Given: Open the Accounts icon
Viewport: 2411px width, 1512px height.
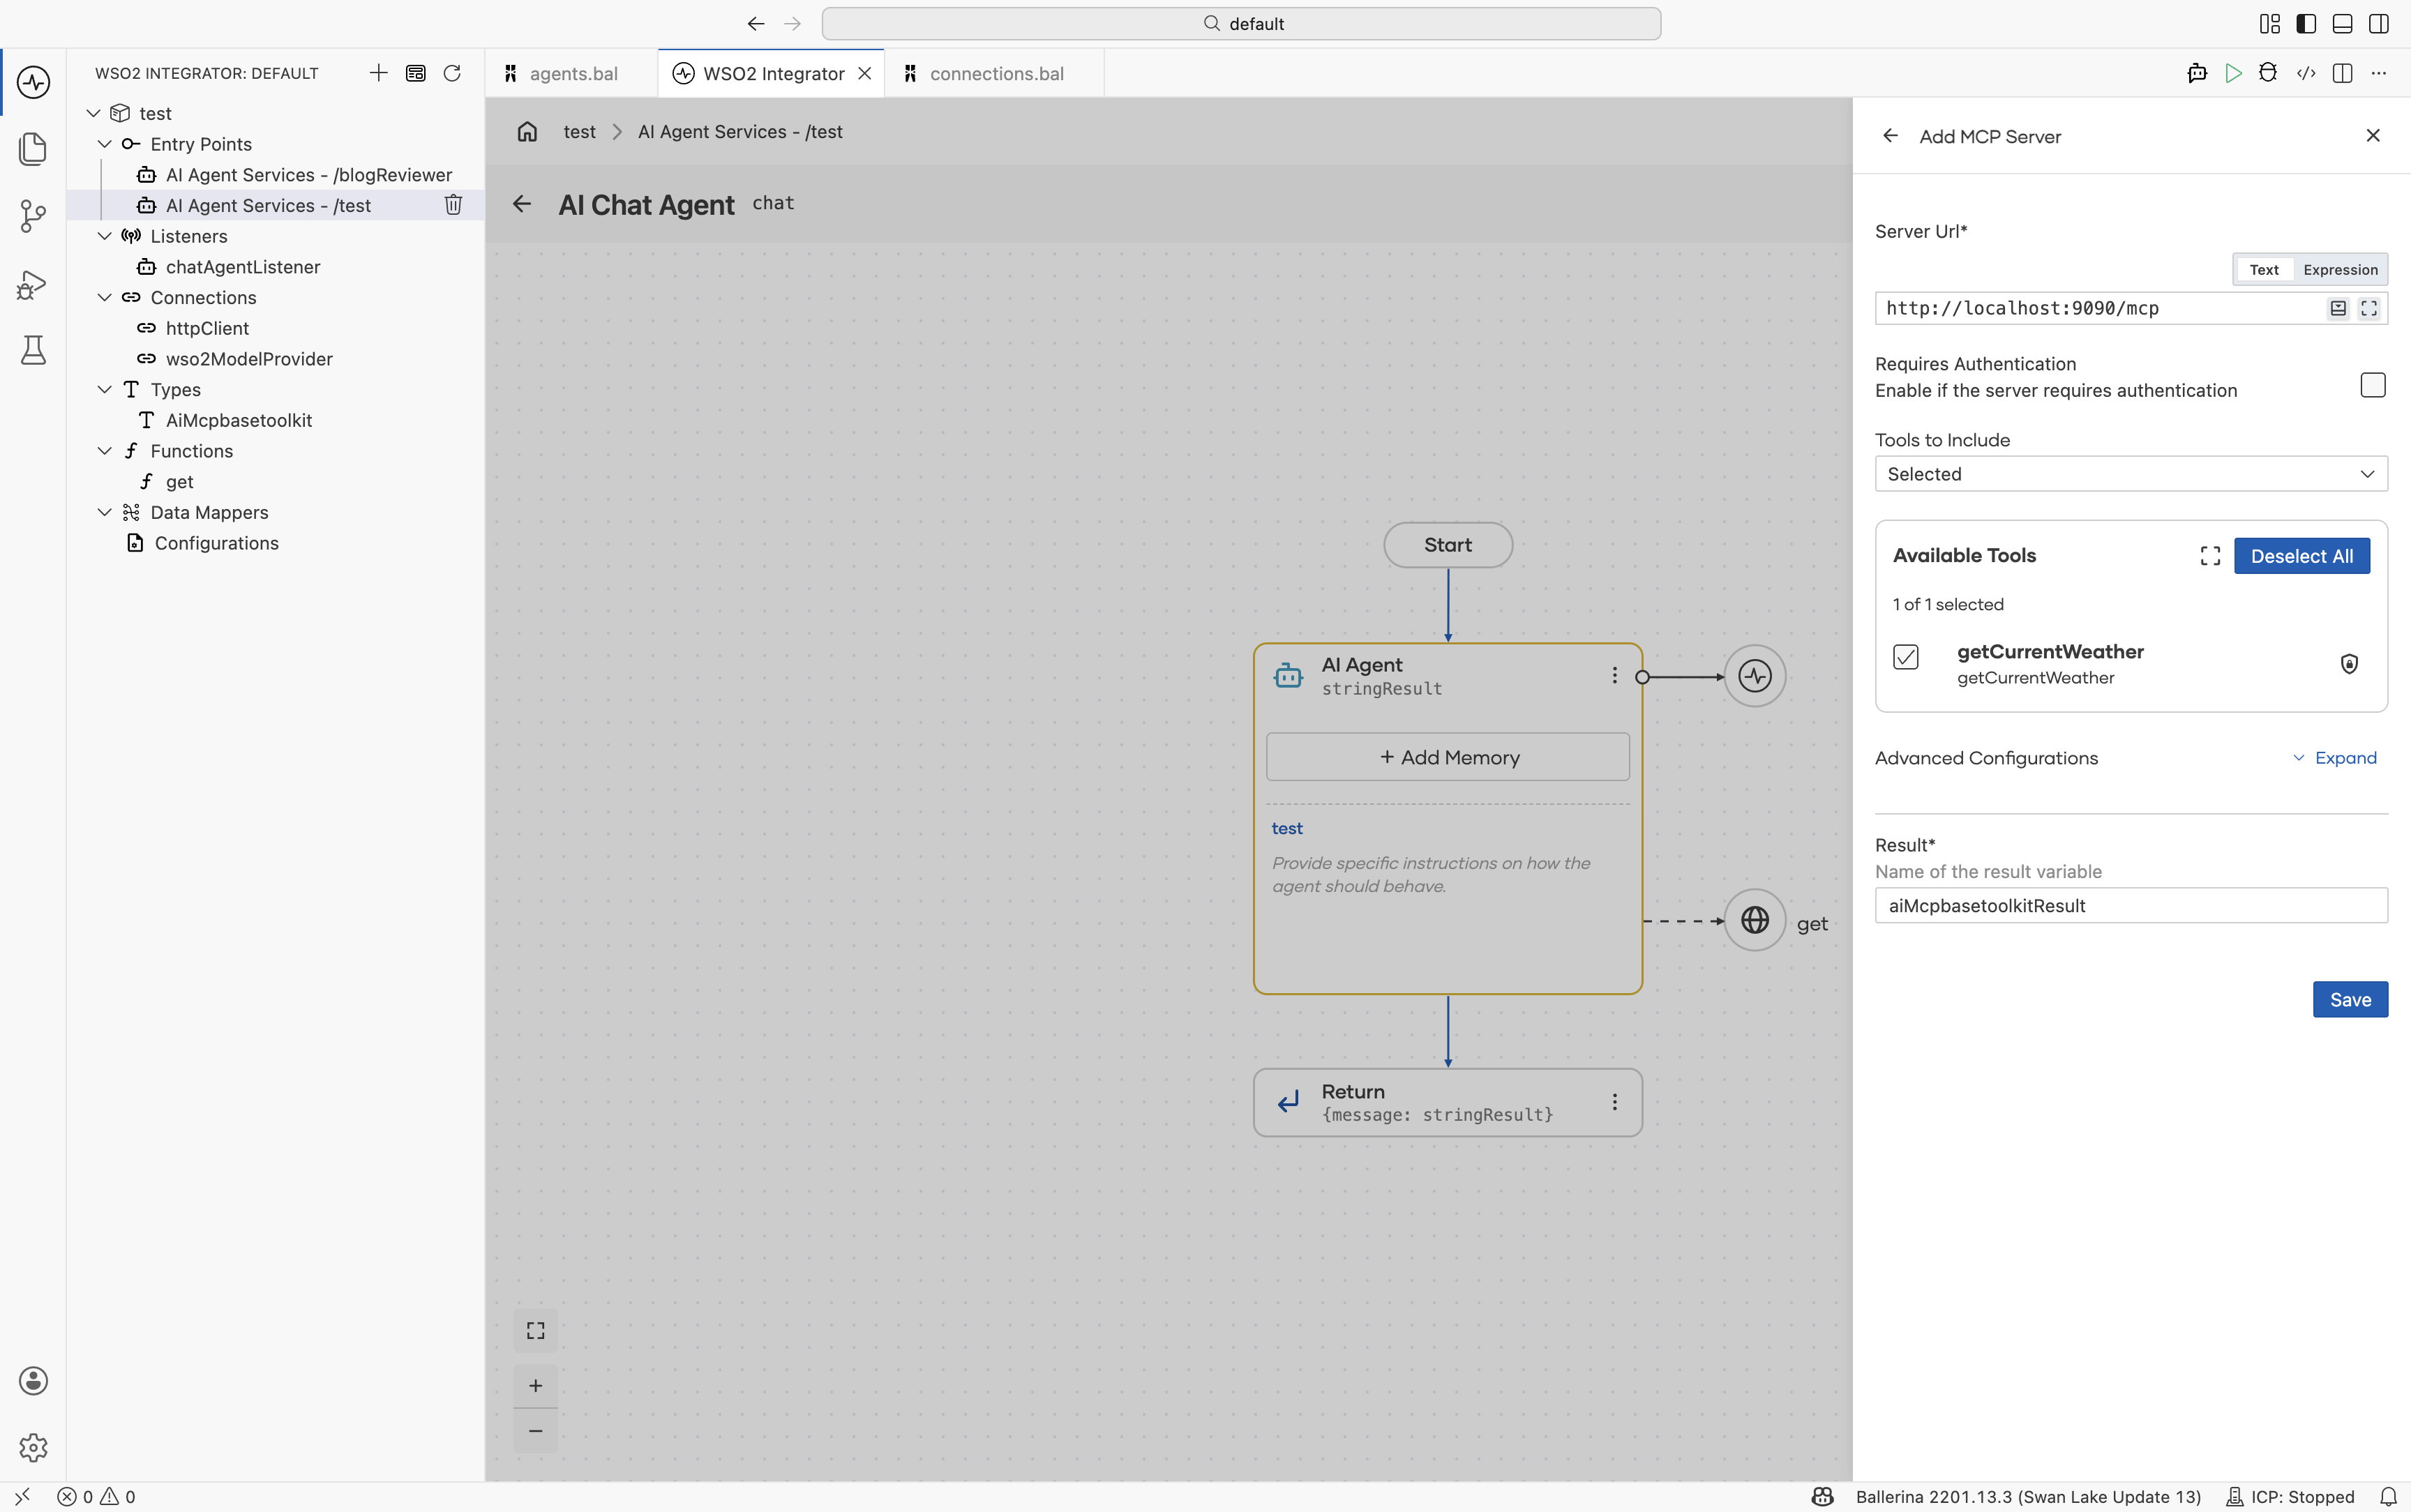Looking at the screenshot, I should [x=33, y=1380].
